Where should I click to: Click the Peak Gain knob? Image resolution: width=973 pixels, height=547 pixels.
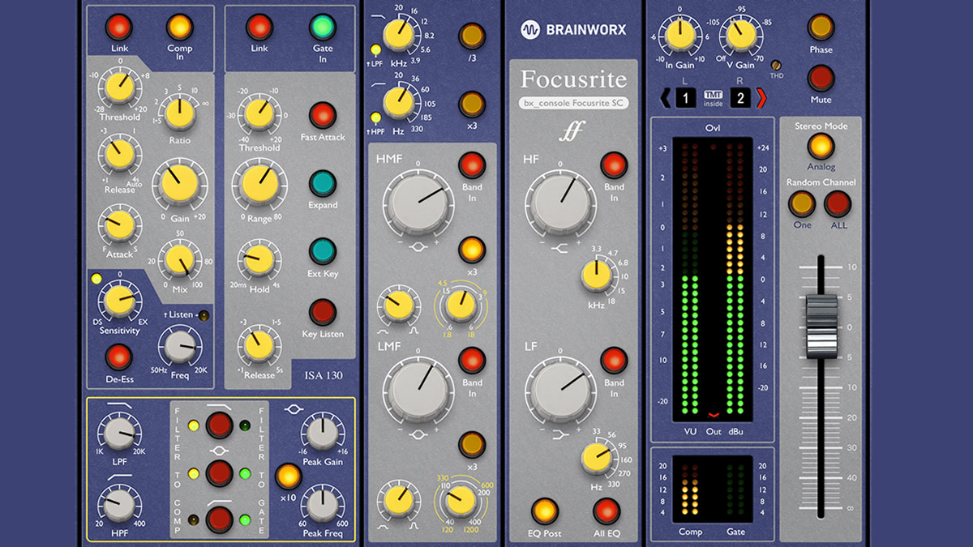click(x=322, y=434)
